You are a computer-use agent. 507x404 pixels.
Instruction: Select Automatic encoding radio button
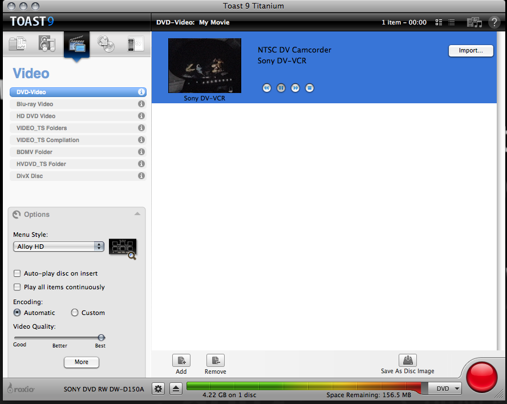pos(17,313)
